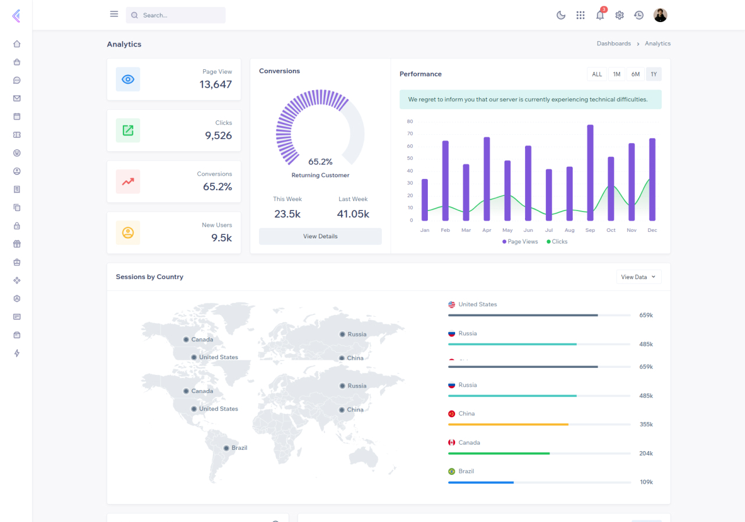Open the apps grid launcher
The image size is (745, 522).
tap(580, 15)
